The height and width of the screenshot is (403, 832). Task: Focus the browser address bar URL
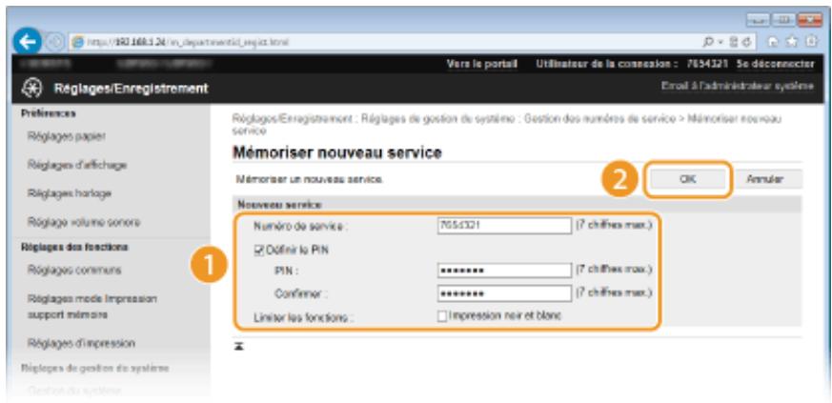(382, 42)
